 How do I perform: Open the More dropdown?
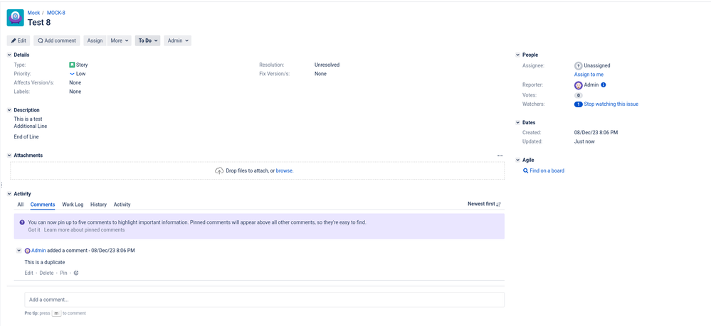pos(120,40)
